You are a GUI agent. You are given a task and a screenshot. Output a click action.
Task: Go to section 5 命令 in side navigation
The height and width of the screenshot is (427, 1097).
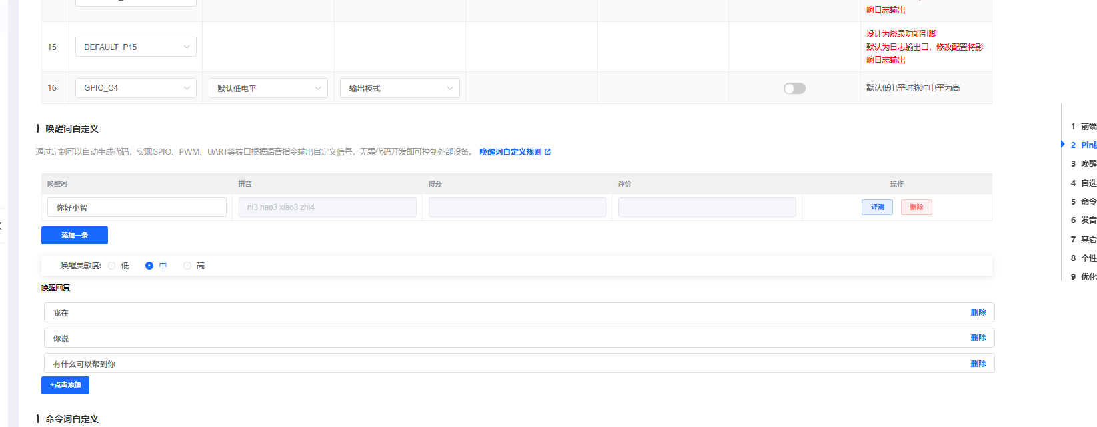[1084, 202]
